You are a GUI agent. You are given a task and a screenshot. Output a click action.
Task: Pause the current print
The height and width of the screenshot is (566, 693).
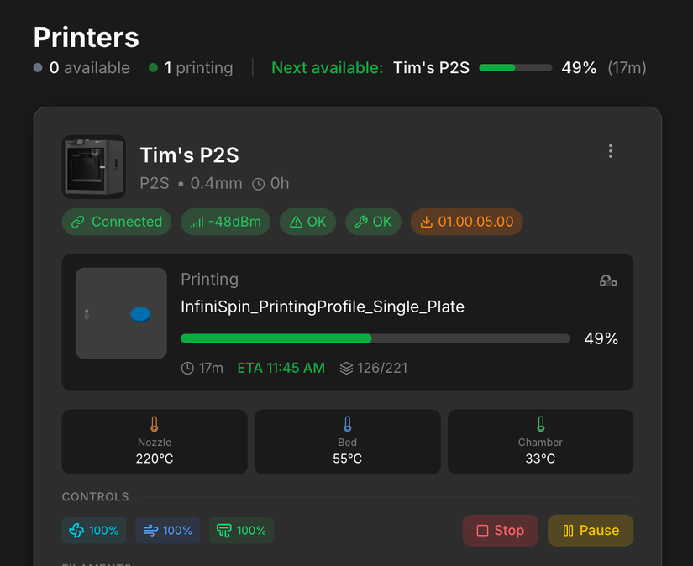coord(590,531)
